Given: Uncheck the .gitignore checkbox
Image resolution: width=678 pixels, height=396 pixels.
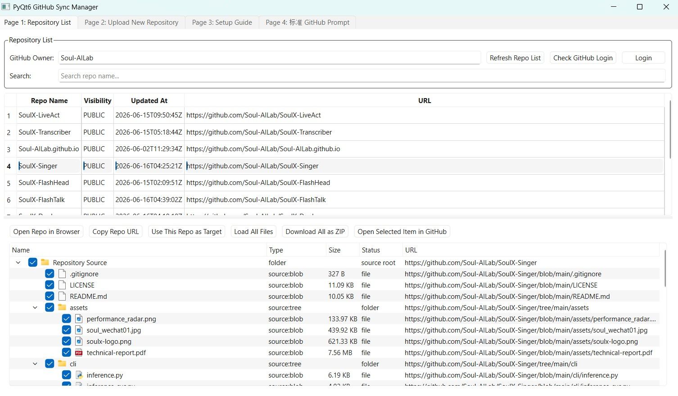Looking at the screenshot, I should pyautogui.click(x=50, y=274).
